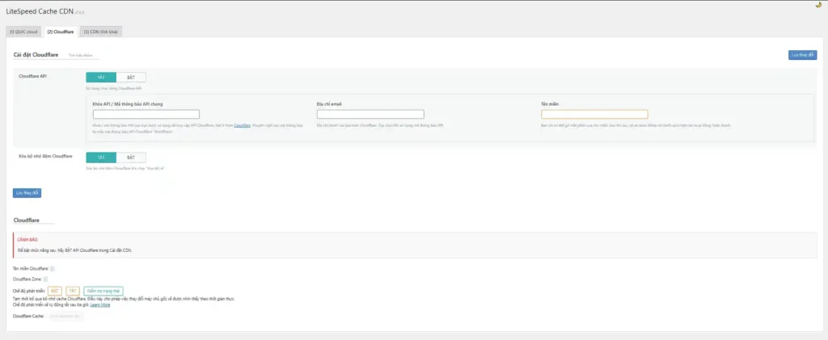Set Cloudflare API to TẮT
Screen dimensions: 828x340
click(101, 78)
